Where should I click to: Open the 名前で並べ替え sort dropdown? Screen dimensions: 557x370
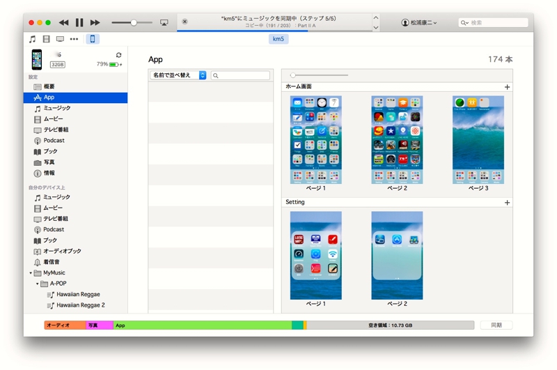pos(178,75)
